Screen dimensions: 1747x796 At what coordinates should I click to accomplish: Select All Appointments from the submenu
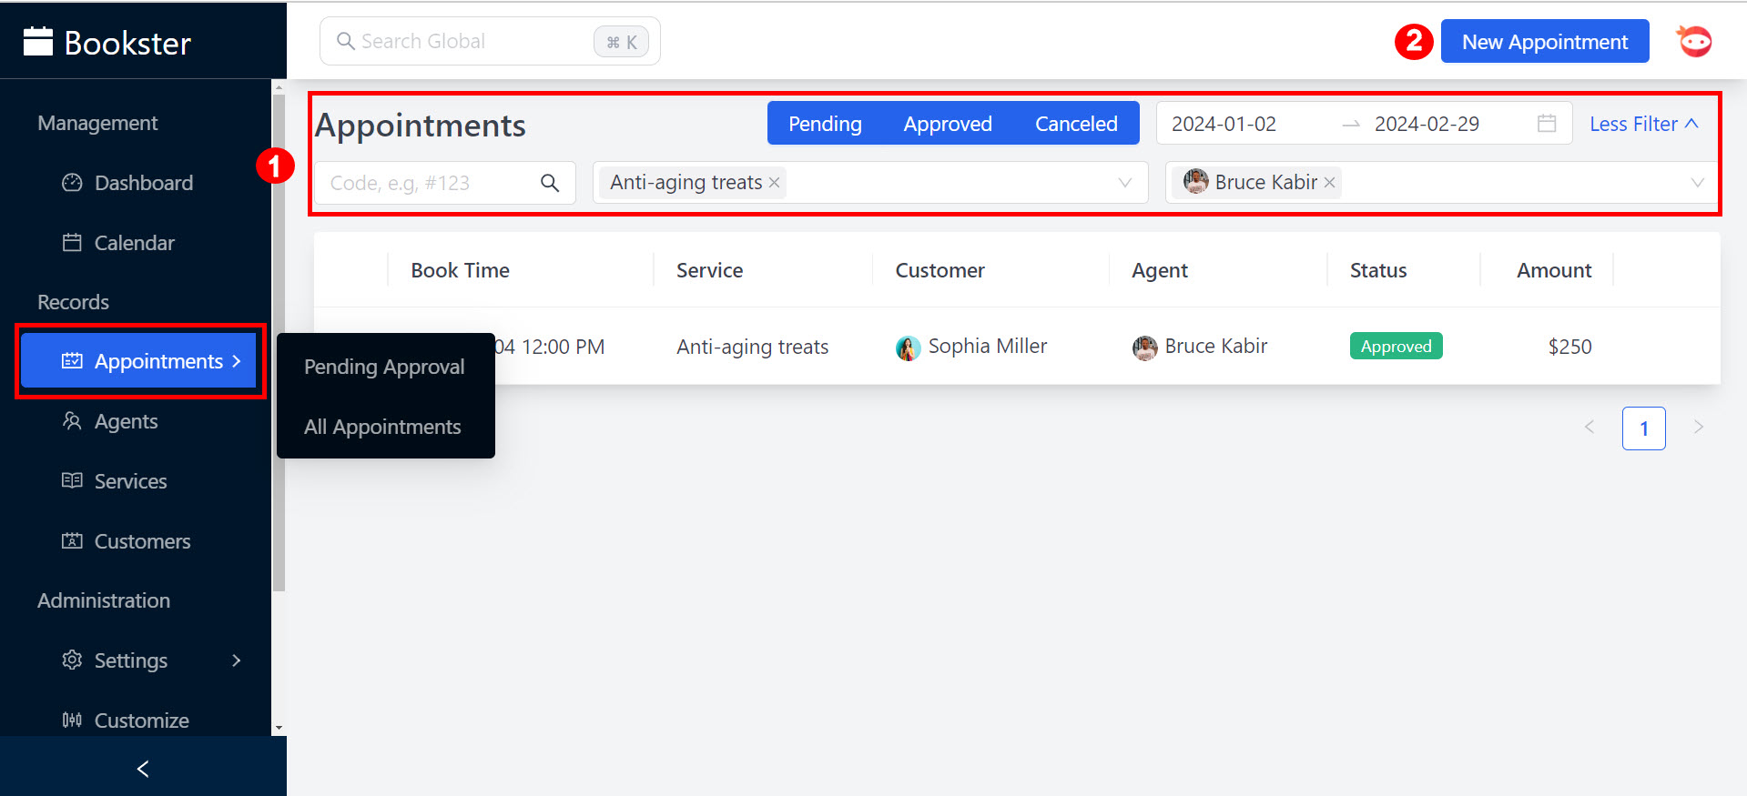click(382, 427)
